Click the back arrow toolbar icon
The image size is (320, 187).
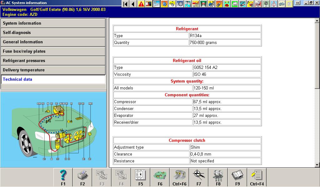[x=133, y=4]
